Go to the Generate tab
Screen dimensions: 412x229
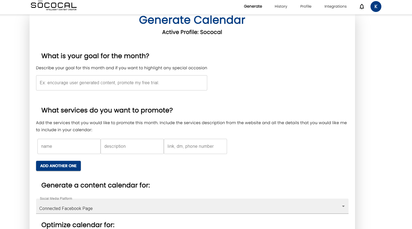point(253,6)
